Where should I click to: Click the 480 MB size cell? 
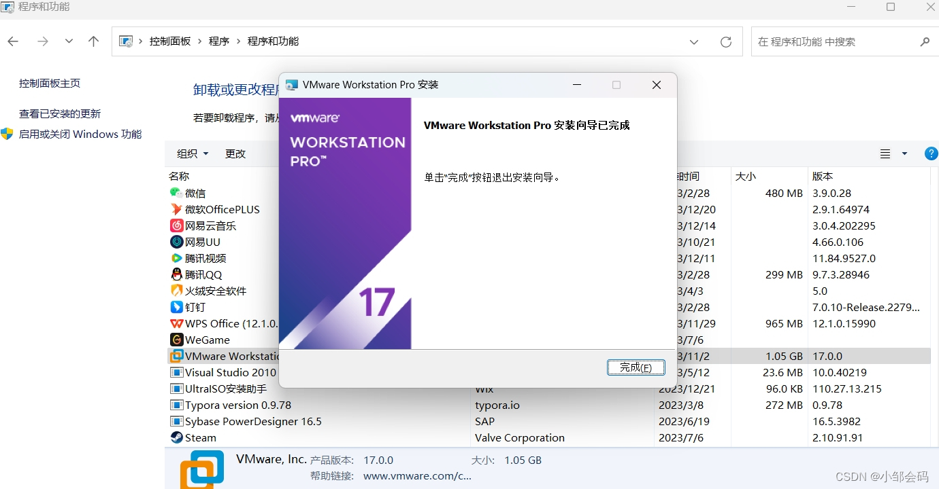click(784, 193)
